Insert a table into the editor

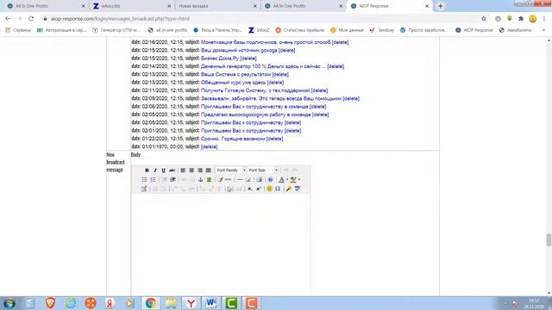click(144, 189)
